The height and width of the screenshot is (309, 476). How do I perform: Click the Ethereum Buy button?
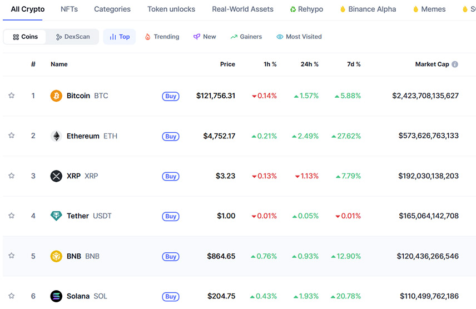(171, 136)
